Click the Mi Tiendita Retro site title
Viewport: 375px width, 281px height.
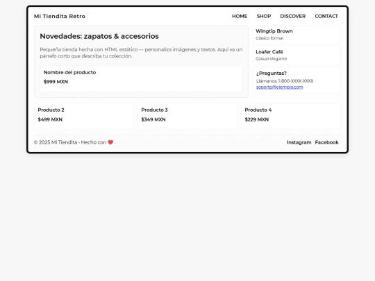(60, 16)
